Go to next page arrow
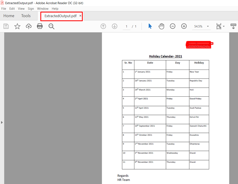Image resolution: width=238 pixels, height=184 pixels. tap(115, 26)
